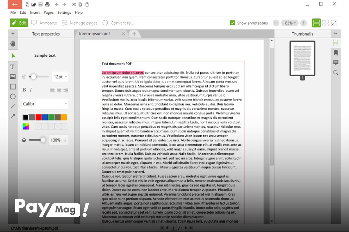Image resolution: width=349 pixels, height=232 pixels.
Task: Open the 83% zoom level dropdown
Action: 290,23
